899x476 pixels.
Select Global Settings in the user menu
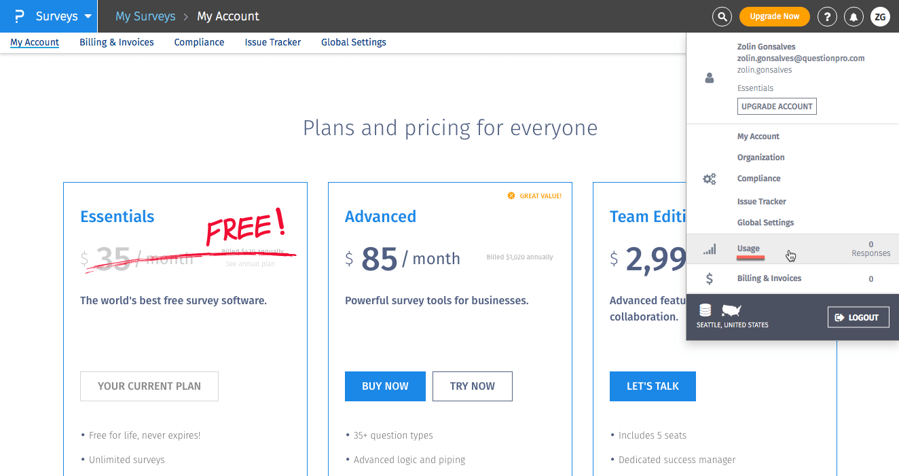pos(765,223)
